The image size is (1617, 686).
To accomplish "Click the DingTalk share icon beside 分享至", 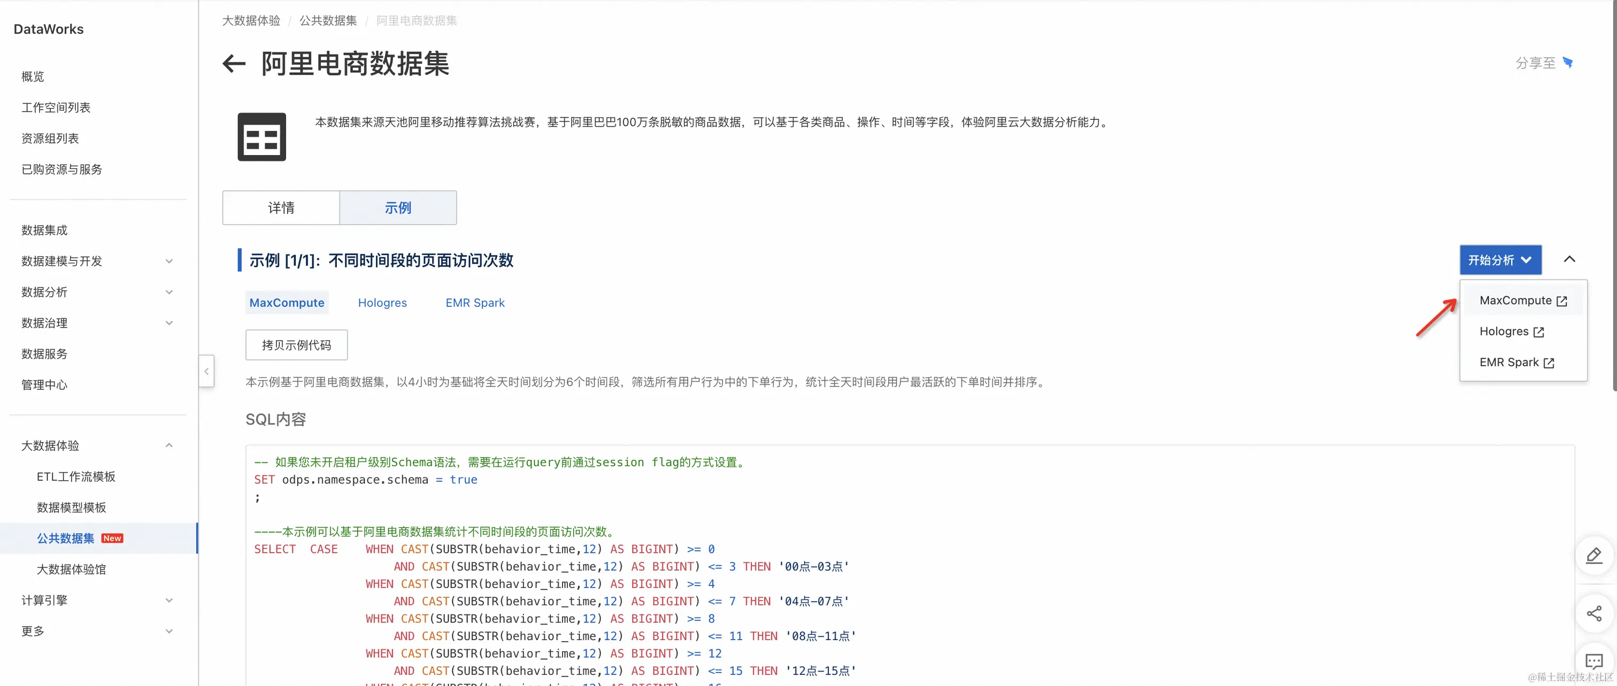I will click(x=1567, y=63).
